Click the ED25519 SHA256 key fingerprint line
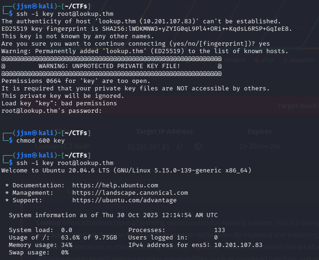 146,28
